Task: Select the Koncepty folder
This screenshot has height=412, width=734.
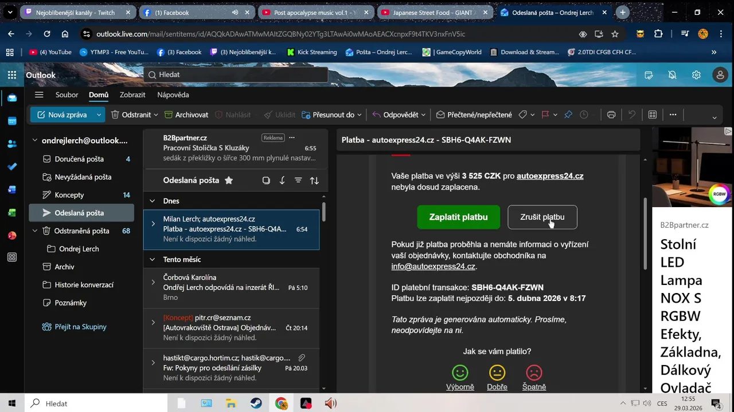Action: pyautogui.click(x=81, y=195)
